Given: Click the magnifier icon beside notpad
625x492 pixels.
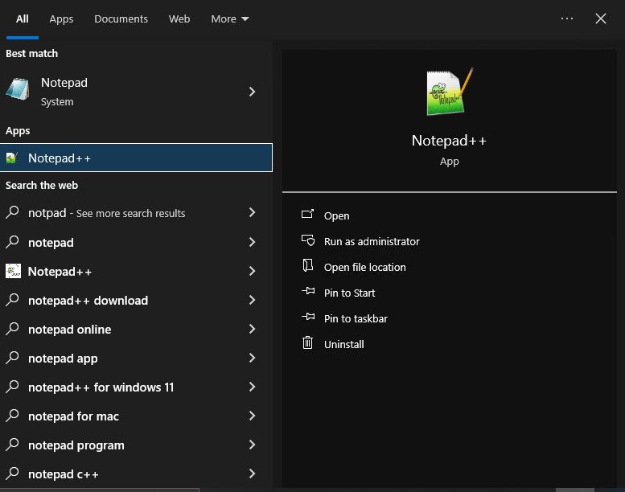Looking at the screenshot, I should (x=12, y=212).
